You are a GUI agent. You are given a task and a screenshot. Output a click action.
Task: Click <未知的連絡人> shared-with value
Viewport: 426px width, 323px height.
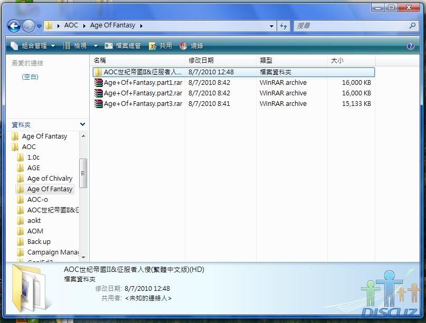pos(148,298)
